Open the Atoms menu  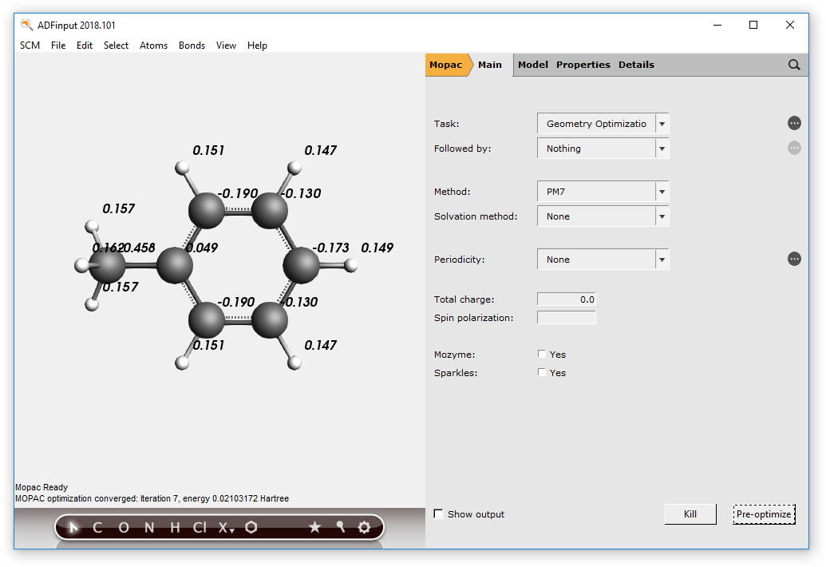(153, 46)
